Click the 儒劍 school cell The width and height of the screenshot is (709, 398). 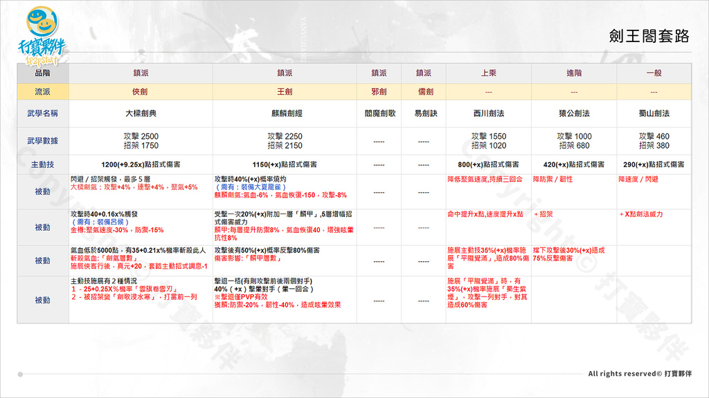424,92
